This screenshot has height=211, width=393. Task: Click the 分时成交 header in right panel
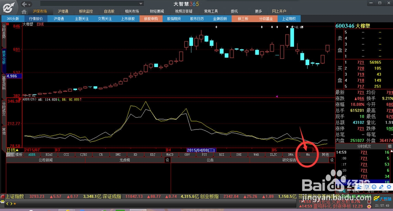click(364, 146)
